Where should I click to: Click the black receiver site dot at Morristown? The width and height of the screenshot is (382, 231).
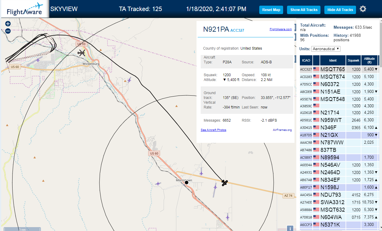(x=186, y=182)
